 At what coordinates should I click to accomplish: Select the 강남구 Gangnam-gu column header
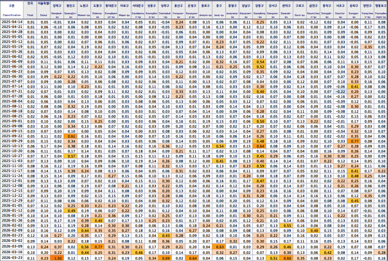coord(246,10)
